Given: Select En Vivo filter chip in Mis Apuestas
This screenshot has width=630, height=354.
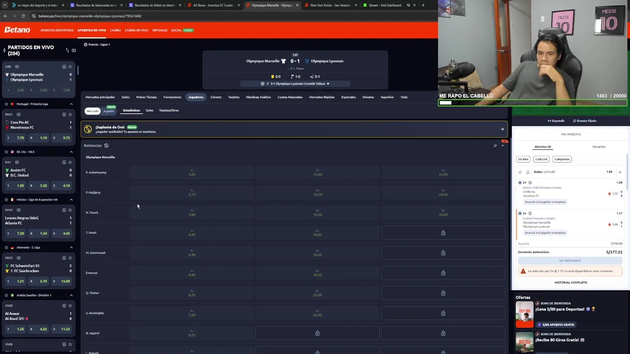Looking at the screenshot, I should point(523,159).
